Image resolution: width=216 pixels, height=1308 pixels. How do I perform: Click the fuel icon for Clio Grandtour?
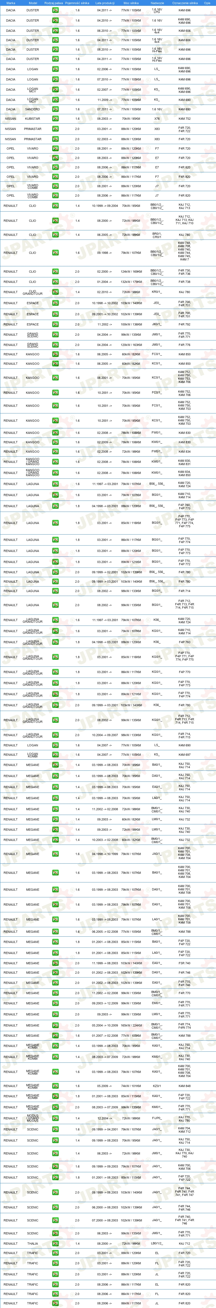coord(55,292)
